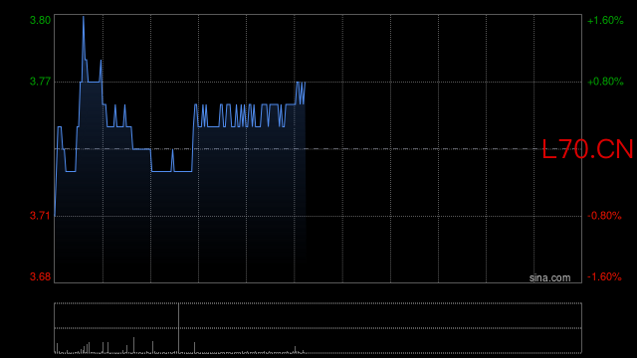Screen dimensions: 637x358
Task: Select the -1.60% percent label
Action: (x=604, y=276)
